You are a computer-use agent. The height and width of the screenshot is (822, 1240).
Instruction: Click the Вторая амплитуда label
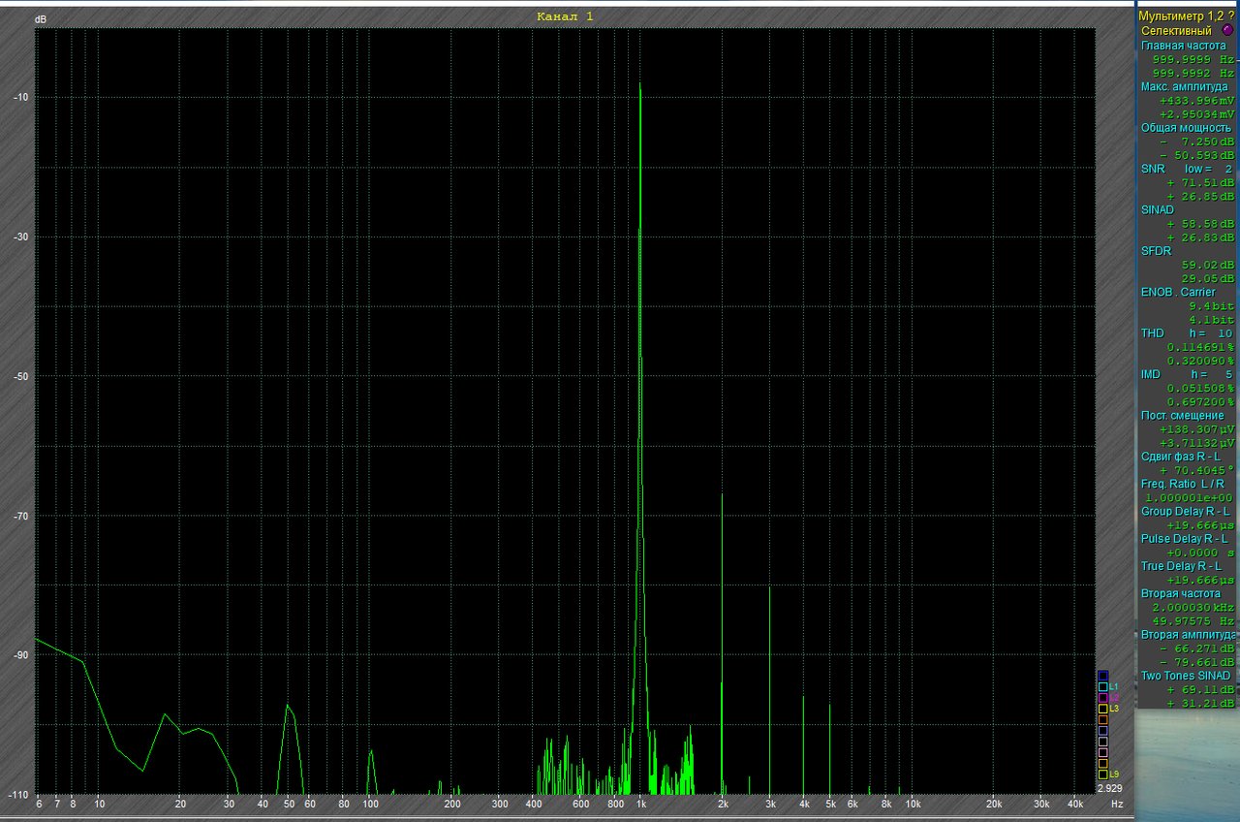point(1189,634)
